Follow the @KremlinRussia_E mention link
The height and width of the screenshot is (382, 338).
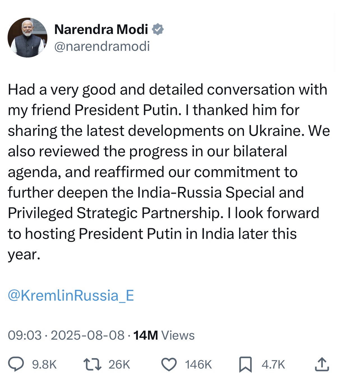71,295
